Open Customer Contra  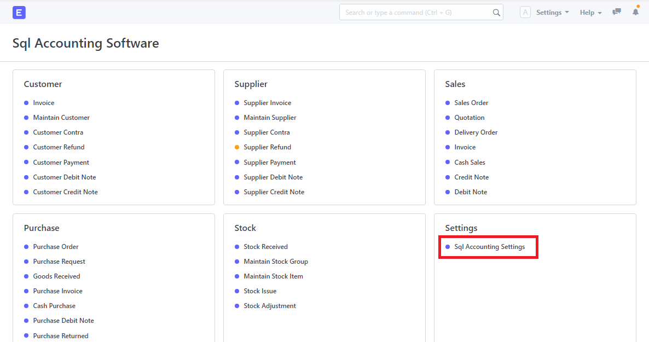(x=58, y=132)
